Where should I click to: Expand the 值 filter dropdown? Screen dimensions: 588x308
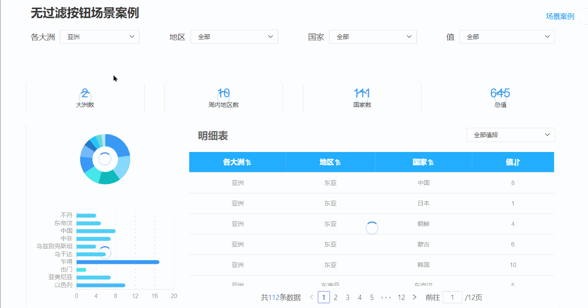pyautogui.click(x=507, y=37)
